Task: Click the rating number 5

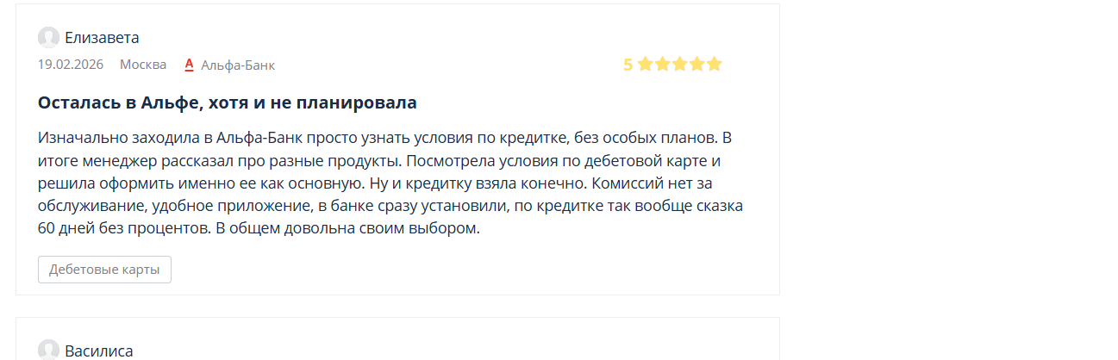Action: [628, 65]
